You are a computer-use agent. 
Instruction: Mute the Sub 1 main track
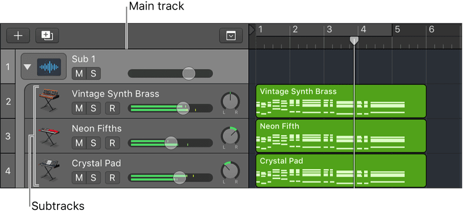tap(79, 74)
